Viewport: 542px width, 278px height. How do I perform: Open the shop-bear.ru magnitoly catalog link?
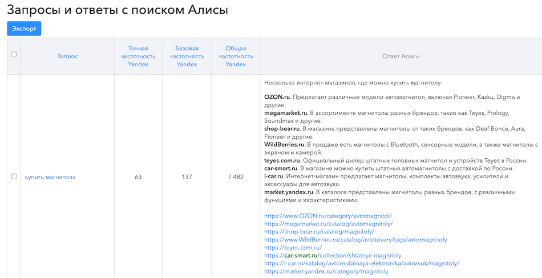[319, 232]
